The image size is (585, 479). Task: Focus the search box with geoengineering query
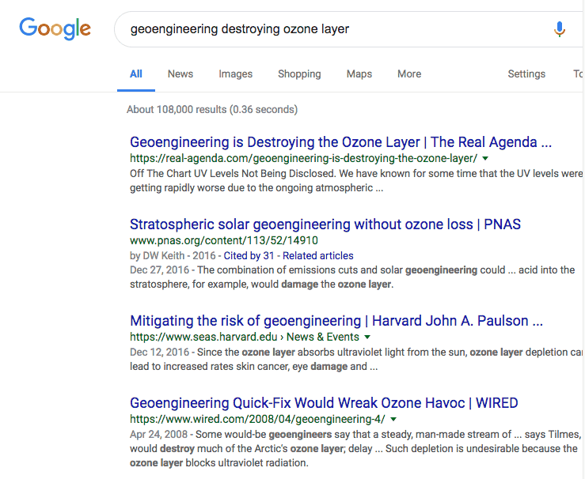[349, 29]
